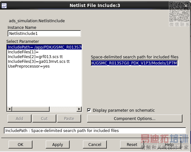Image resolution: width=191 pixels, height=152 pixels.
Task: Click left scroll arrow of parameter list
Action: coord(9,109)
